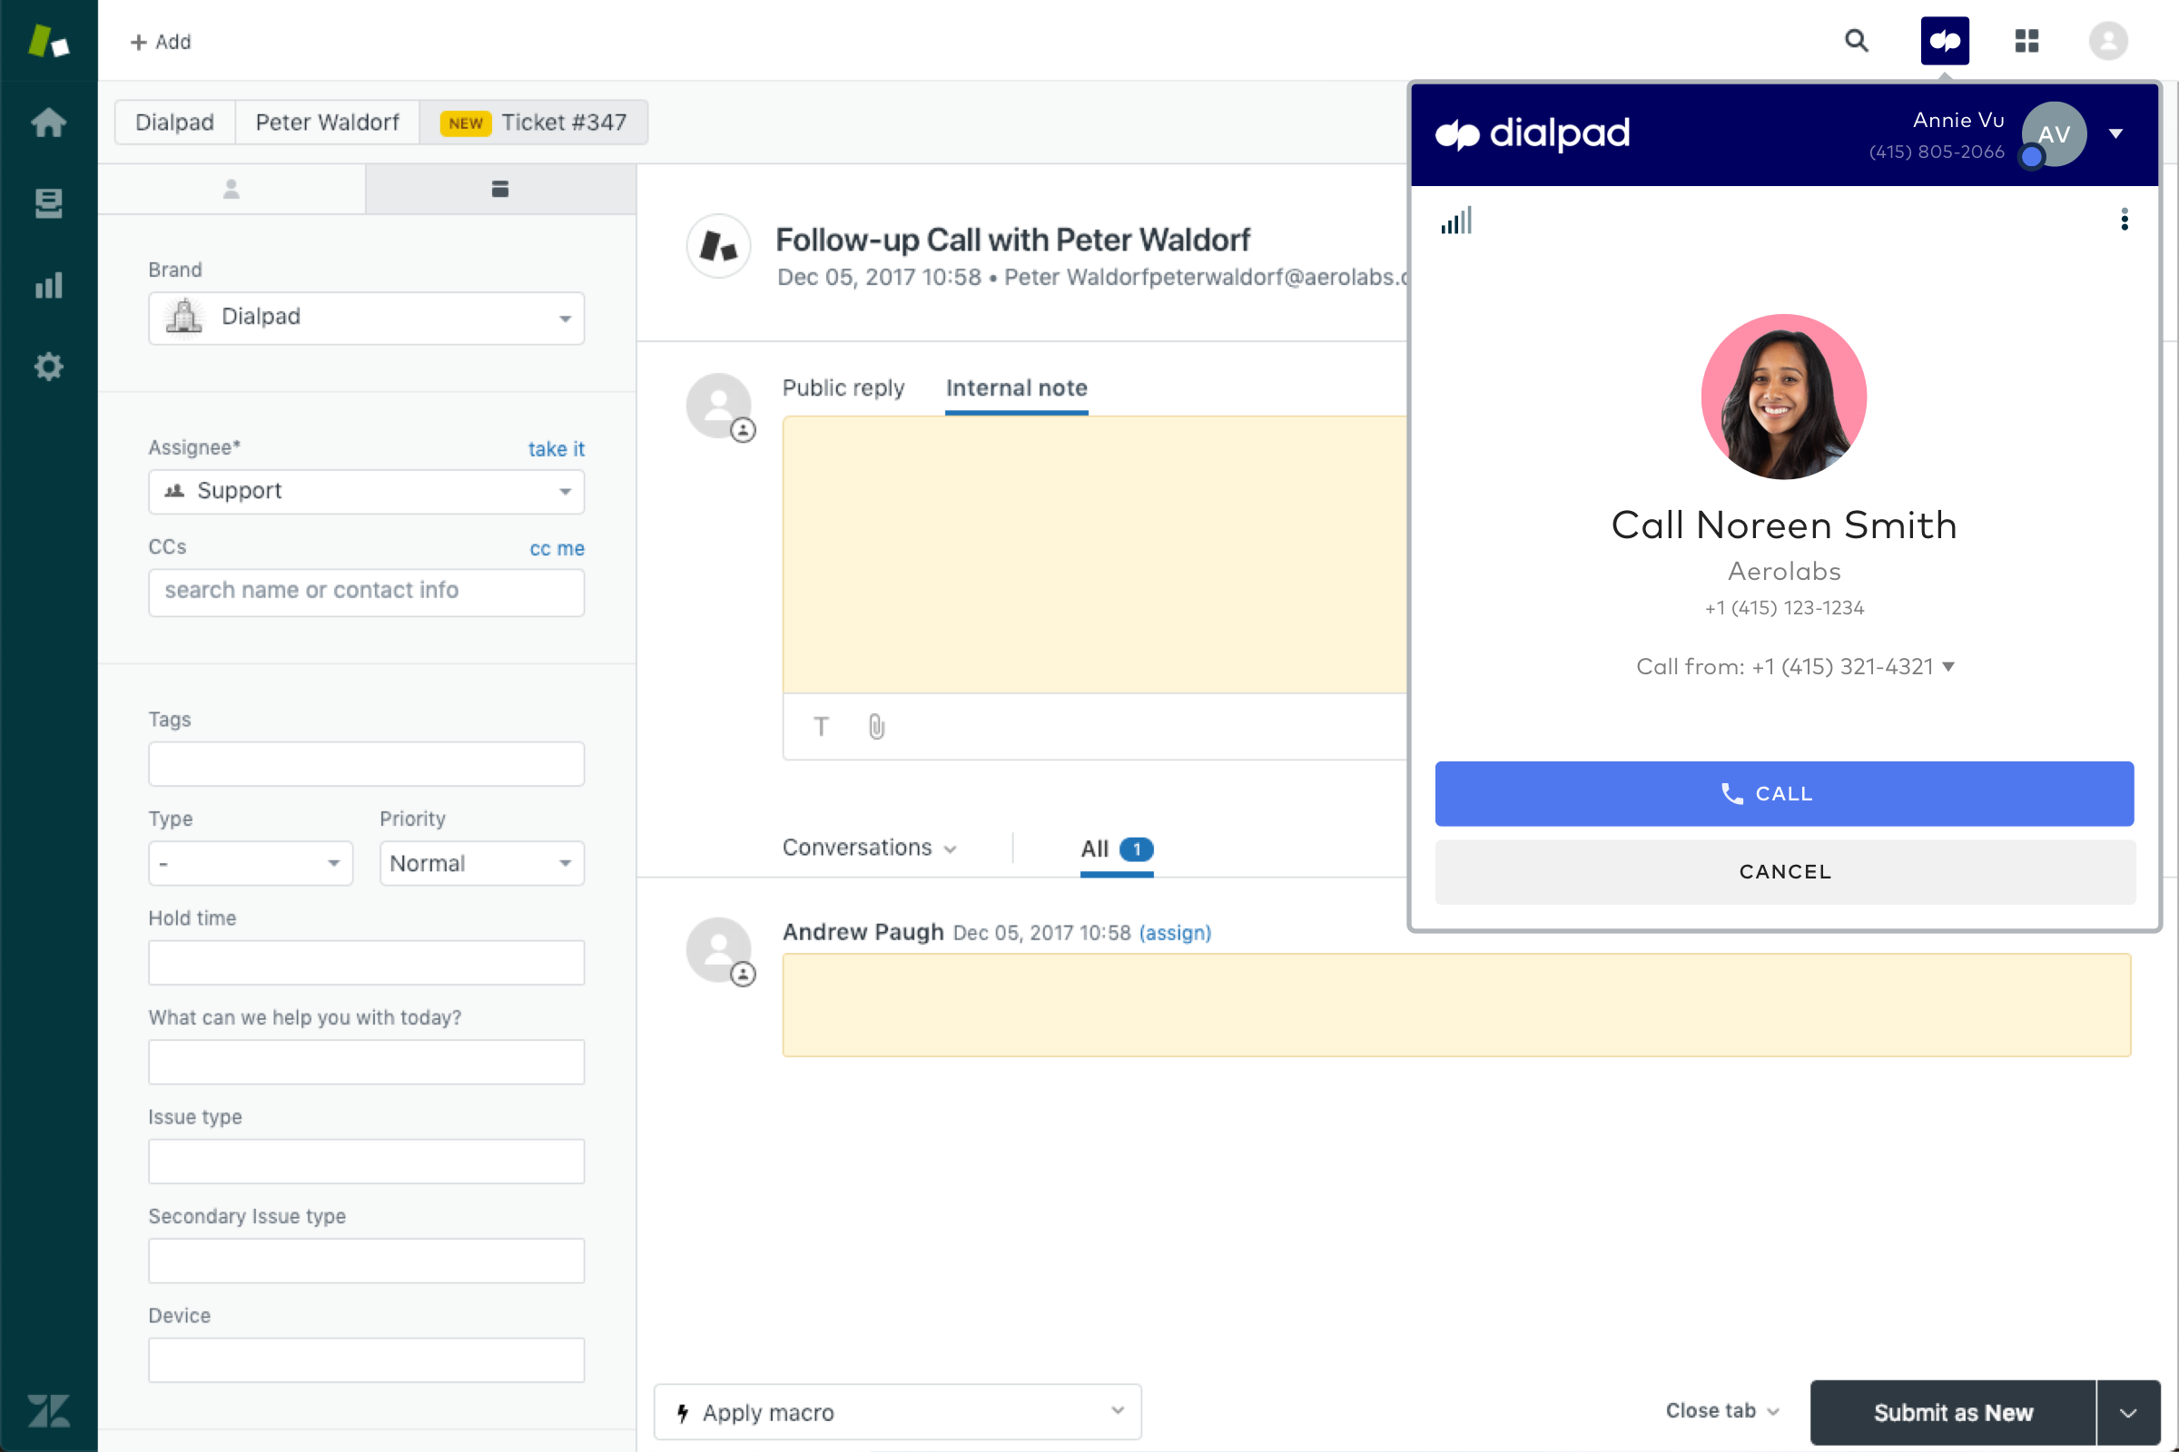
Task: Open the search magnifier icon
Action: pos(1856,41)
